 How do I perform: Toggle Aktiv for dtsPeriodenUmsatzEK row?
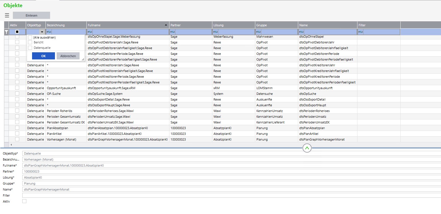[17, 122]
